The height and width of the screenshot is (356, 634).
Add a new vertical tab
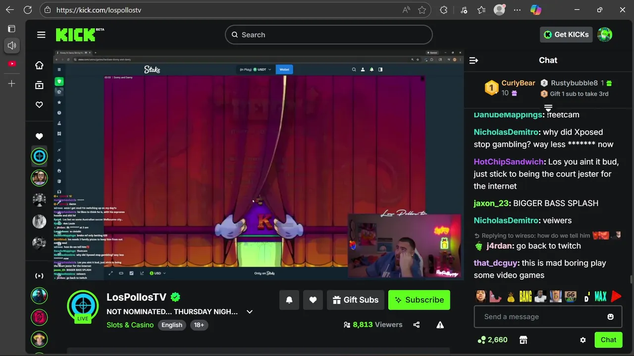[x=12, y=84]
